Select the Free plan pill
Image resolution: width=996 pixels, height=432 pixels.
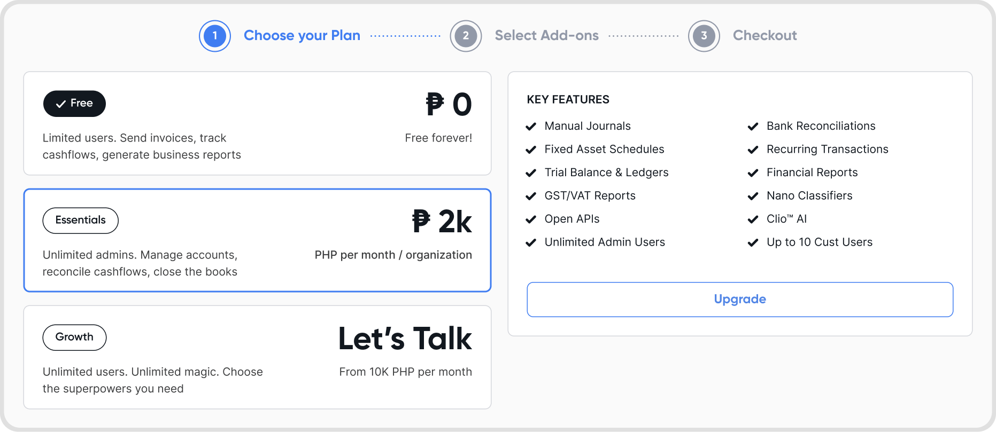tap(74, 104)
